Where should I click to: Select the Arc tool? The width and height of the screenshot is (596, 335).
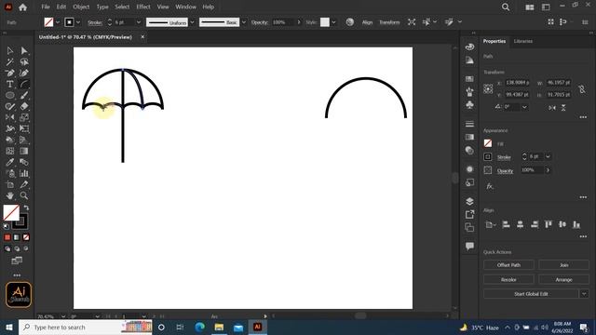pyautogui.click(x=24, y=84)
